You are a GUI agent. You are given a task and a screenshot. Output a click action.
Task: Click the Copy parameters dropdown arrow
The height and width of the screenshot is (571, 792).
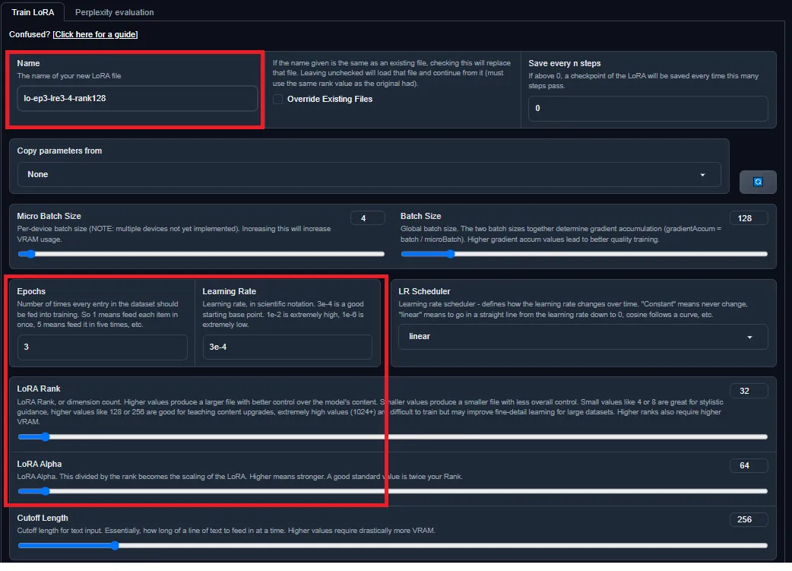point(702,175)
